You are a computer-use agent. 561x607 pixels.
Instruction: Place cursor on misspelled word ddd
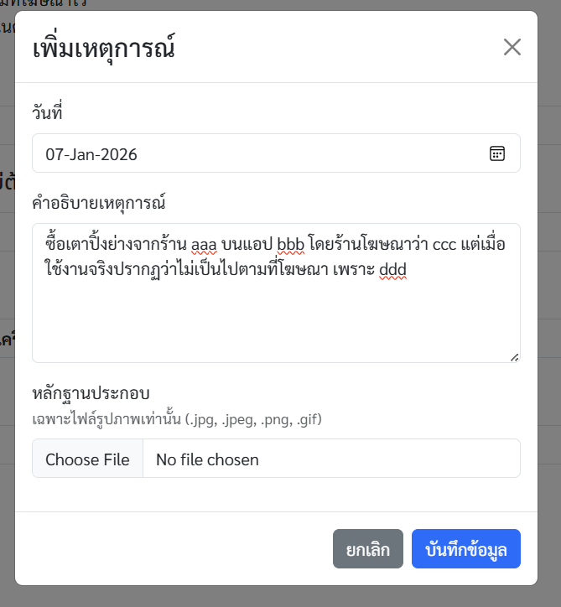tap(392, 269)
